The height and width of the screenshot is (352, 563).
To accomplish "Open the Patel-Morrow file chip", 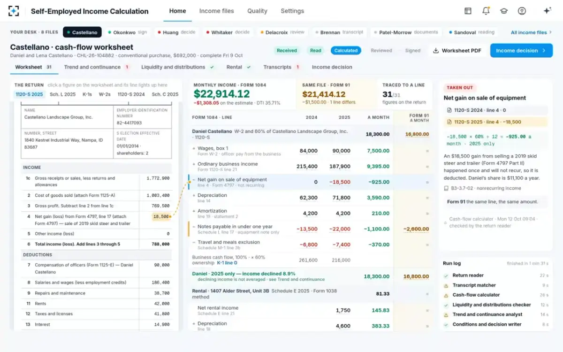I will pos(405,32).
